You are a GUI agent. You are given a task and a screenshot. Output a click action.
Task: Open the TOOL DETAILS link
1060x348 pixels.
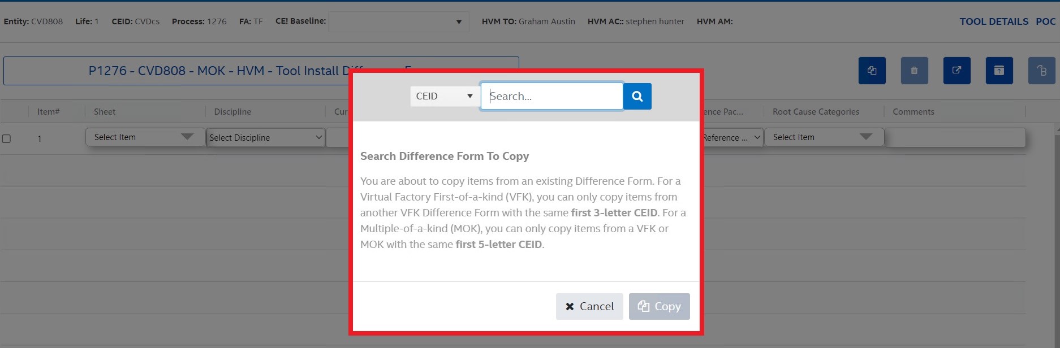pos(994,21)
